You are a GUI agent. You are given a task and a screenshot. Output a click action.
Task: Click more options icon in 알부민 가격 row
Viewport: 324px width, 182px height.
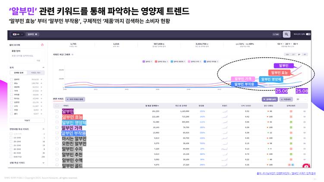point(304,127)
